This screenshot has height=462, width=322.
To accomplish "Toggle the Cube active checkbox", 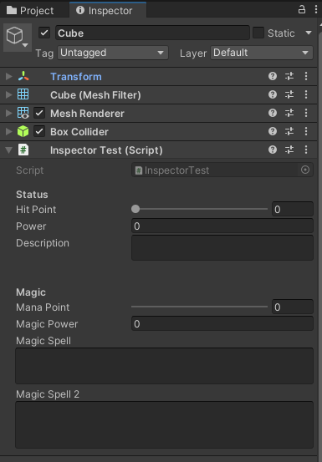I will [x=44, y=33].
